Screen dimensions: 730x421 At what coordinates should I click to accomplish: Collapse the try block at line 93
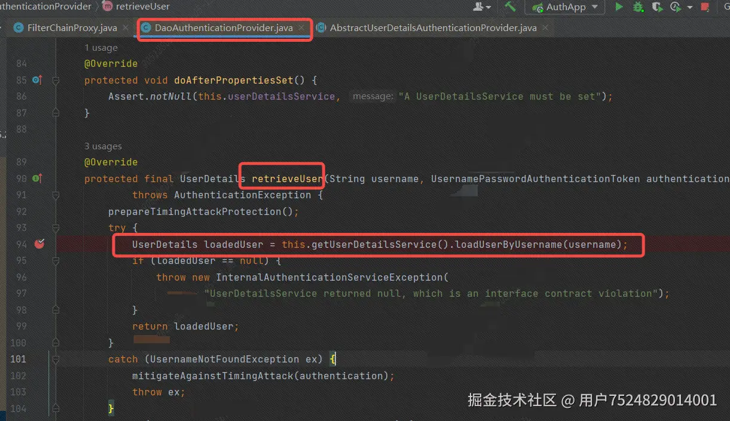pos(56,228)
